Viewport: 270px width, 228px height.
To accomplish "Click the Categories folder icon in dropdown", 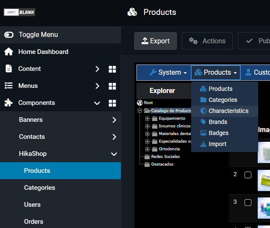I will click(x=203, y=100).
